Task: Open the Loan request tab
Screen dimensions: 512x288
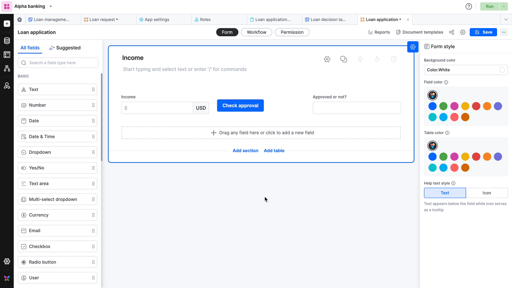Action: tap(109, 20)
